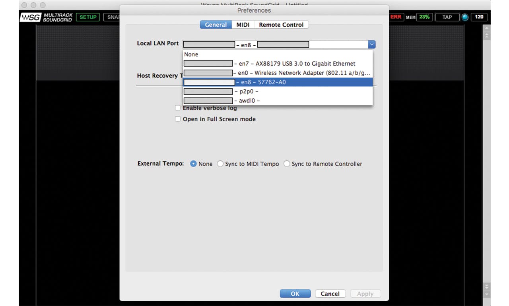The image size is (509, 306).
Task: Select Sync to MIDI Tempo for External Tempo
Action: pos(220,163)
